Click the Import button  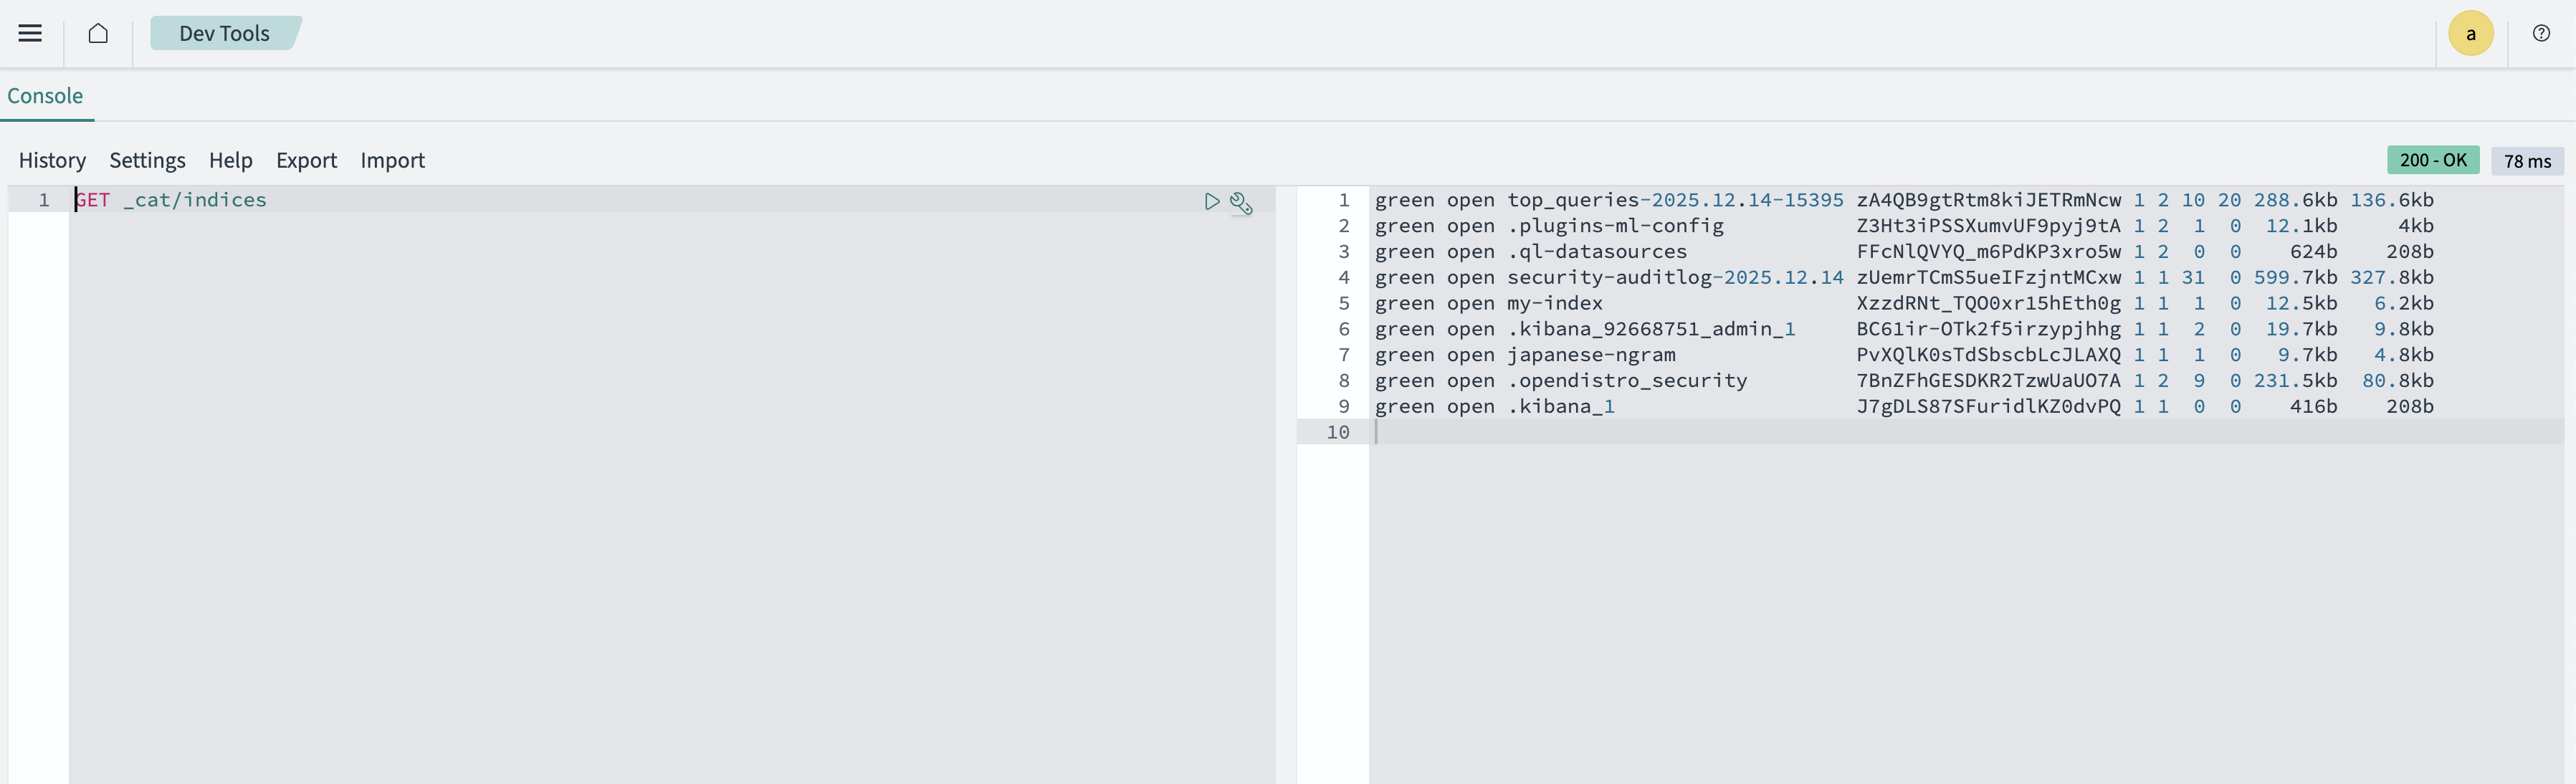click(392, 160)
